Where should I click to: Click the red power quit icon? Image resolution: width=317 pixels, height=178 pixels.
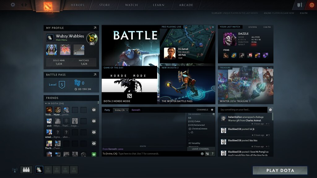coord(312,5)
